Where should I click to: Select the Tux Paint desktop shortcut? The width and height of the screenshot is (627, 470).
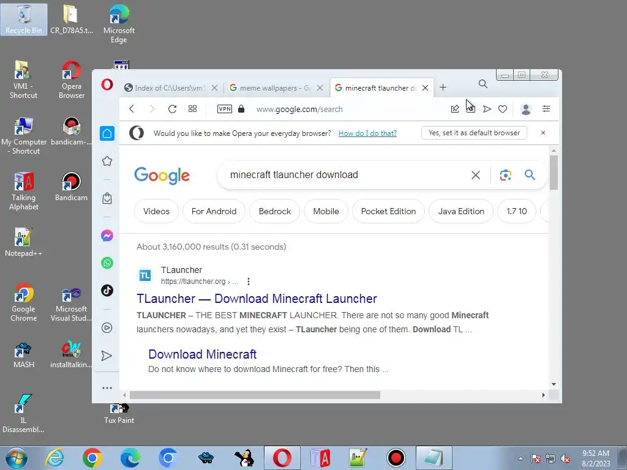pyautogui.click(x=119, y=414)
